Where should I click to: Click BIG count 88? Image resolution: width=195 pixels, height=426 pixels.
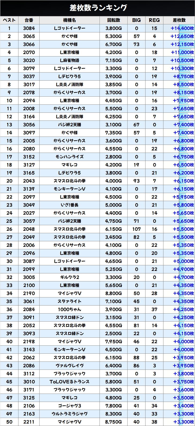coord(136,357)
